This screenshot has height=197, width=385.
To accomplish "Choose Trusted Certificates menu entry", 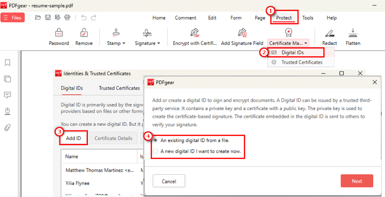I will pyautogui.click(x=301, y=62).
